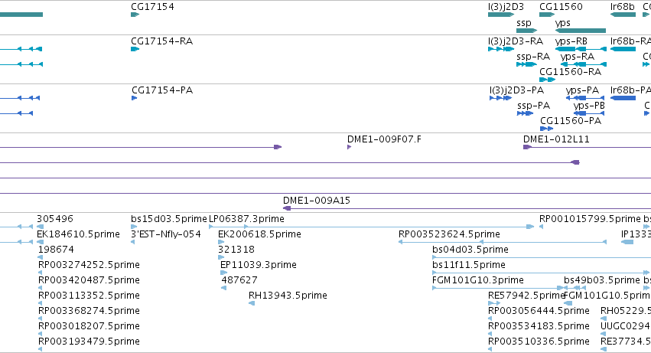
Task: Click the FGM101G10.3prime EST label
Action: click(477, 280)
